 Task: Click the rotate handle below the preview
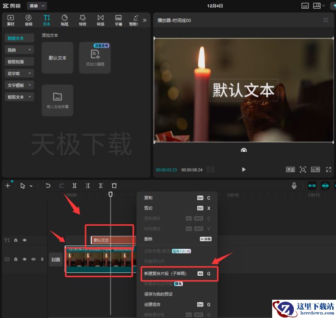tap(244, 150)
